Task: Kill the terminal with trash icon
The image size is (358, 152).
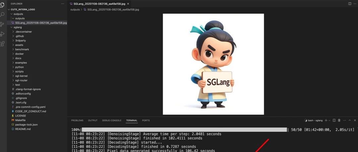Action: (x=339, y=120)
